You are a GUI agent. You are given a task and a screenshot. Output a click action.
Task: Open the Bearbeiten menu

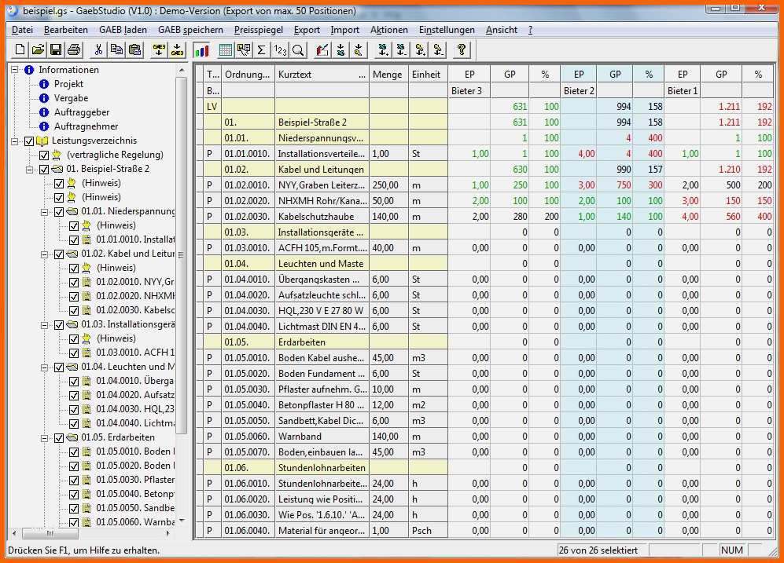coord(65,30)
